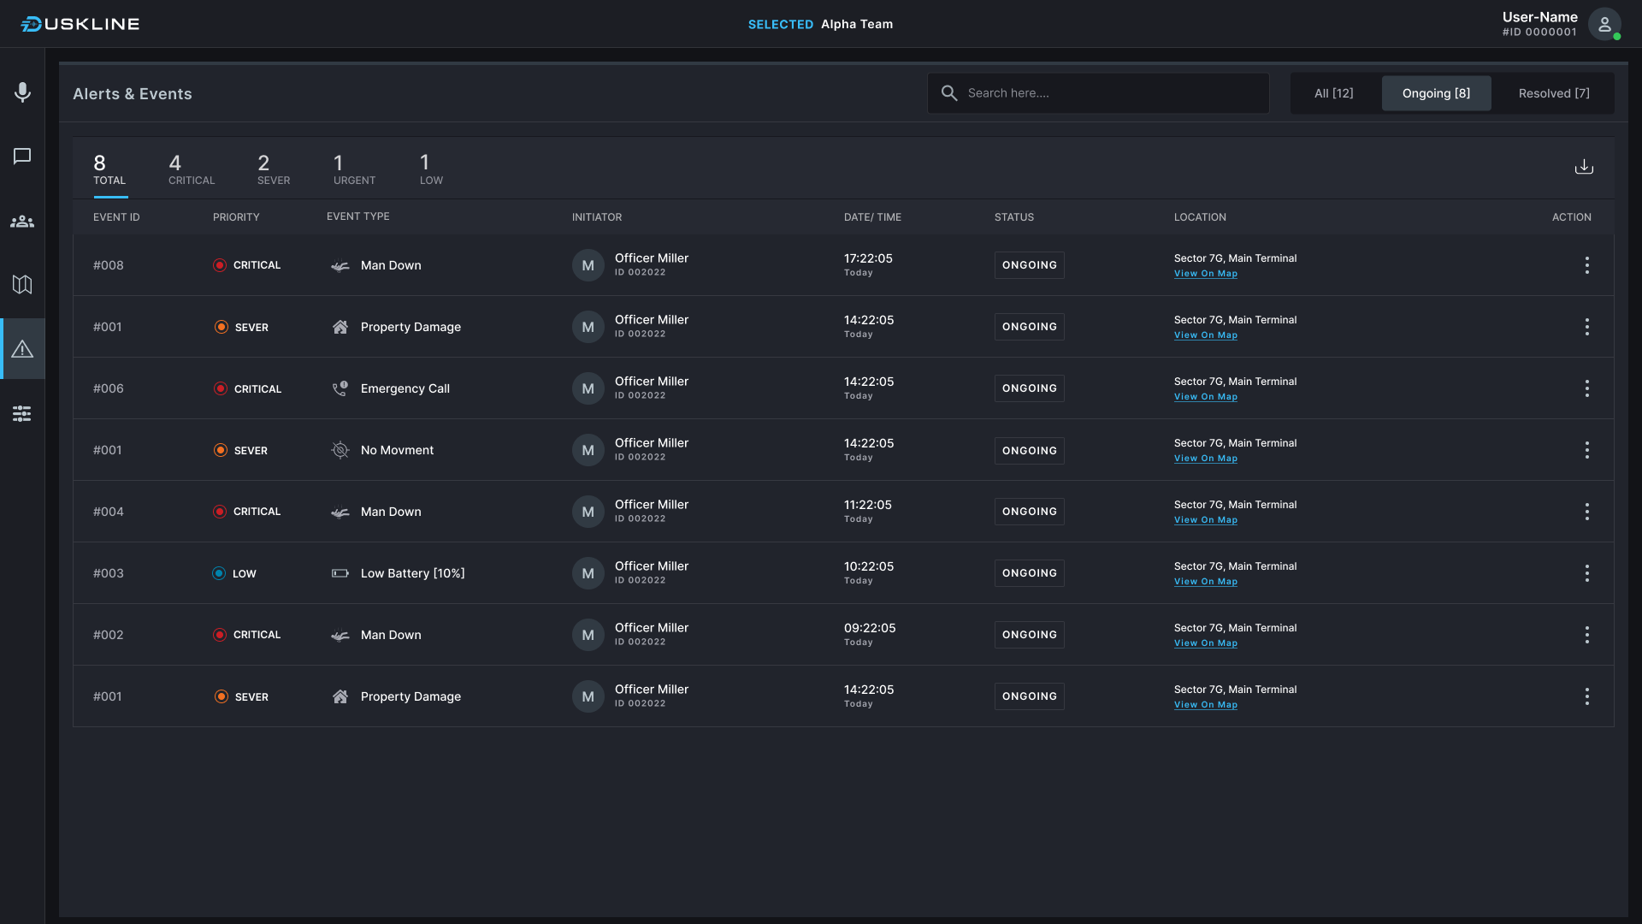Image resolution: width=1642 pixels, height=924 pixels.
Task: Sort by Event ID column header
Action: 116,217
